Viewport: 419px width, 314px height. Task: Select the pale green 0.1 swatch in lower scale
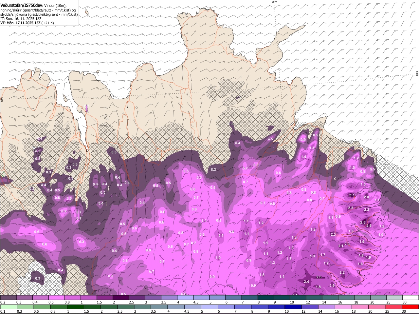pos(8,307)
